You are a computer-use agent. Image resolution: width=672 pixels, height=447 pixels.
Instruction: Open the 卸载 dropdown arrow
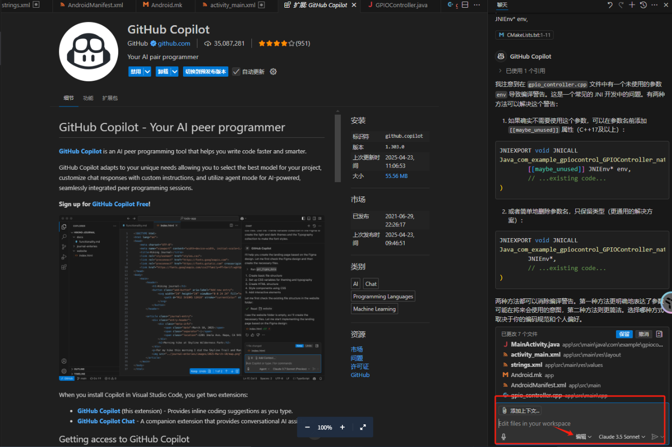[x=175, y=71]
